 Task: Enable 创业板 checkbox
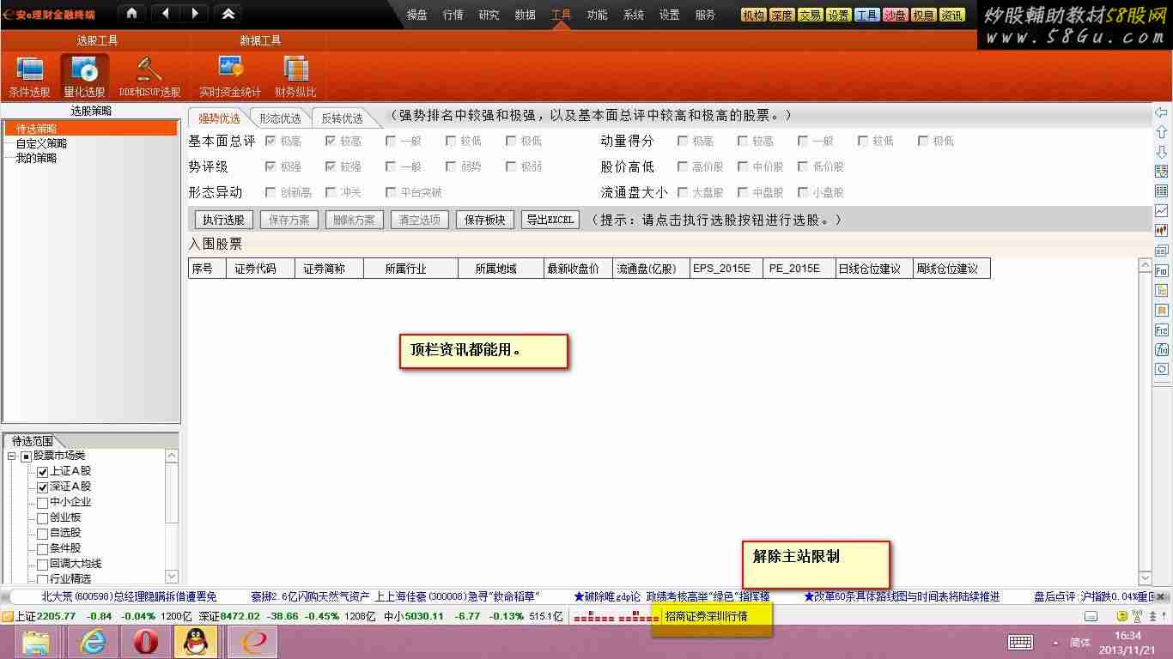coord(42,518)
